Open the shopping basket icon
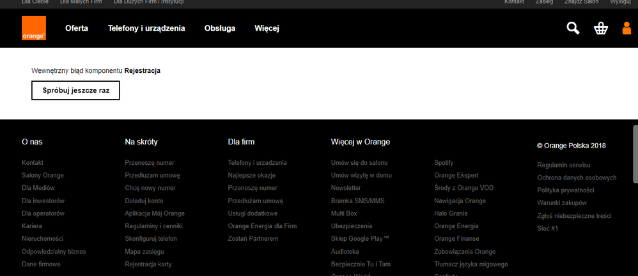 [x=600, y=28]
